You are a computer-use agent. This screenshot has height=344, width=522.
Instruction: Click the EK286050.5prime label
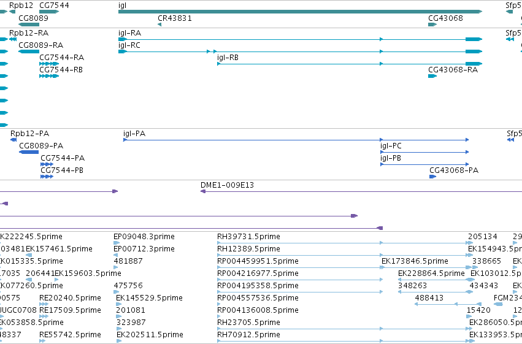496,323
